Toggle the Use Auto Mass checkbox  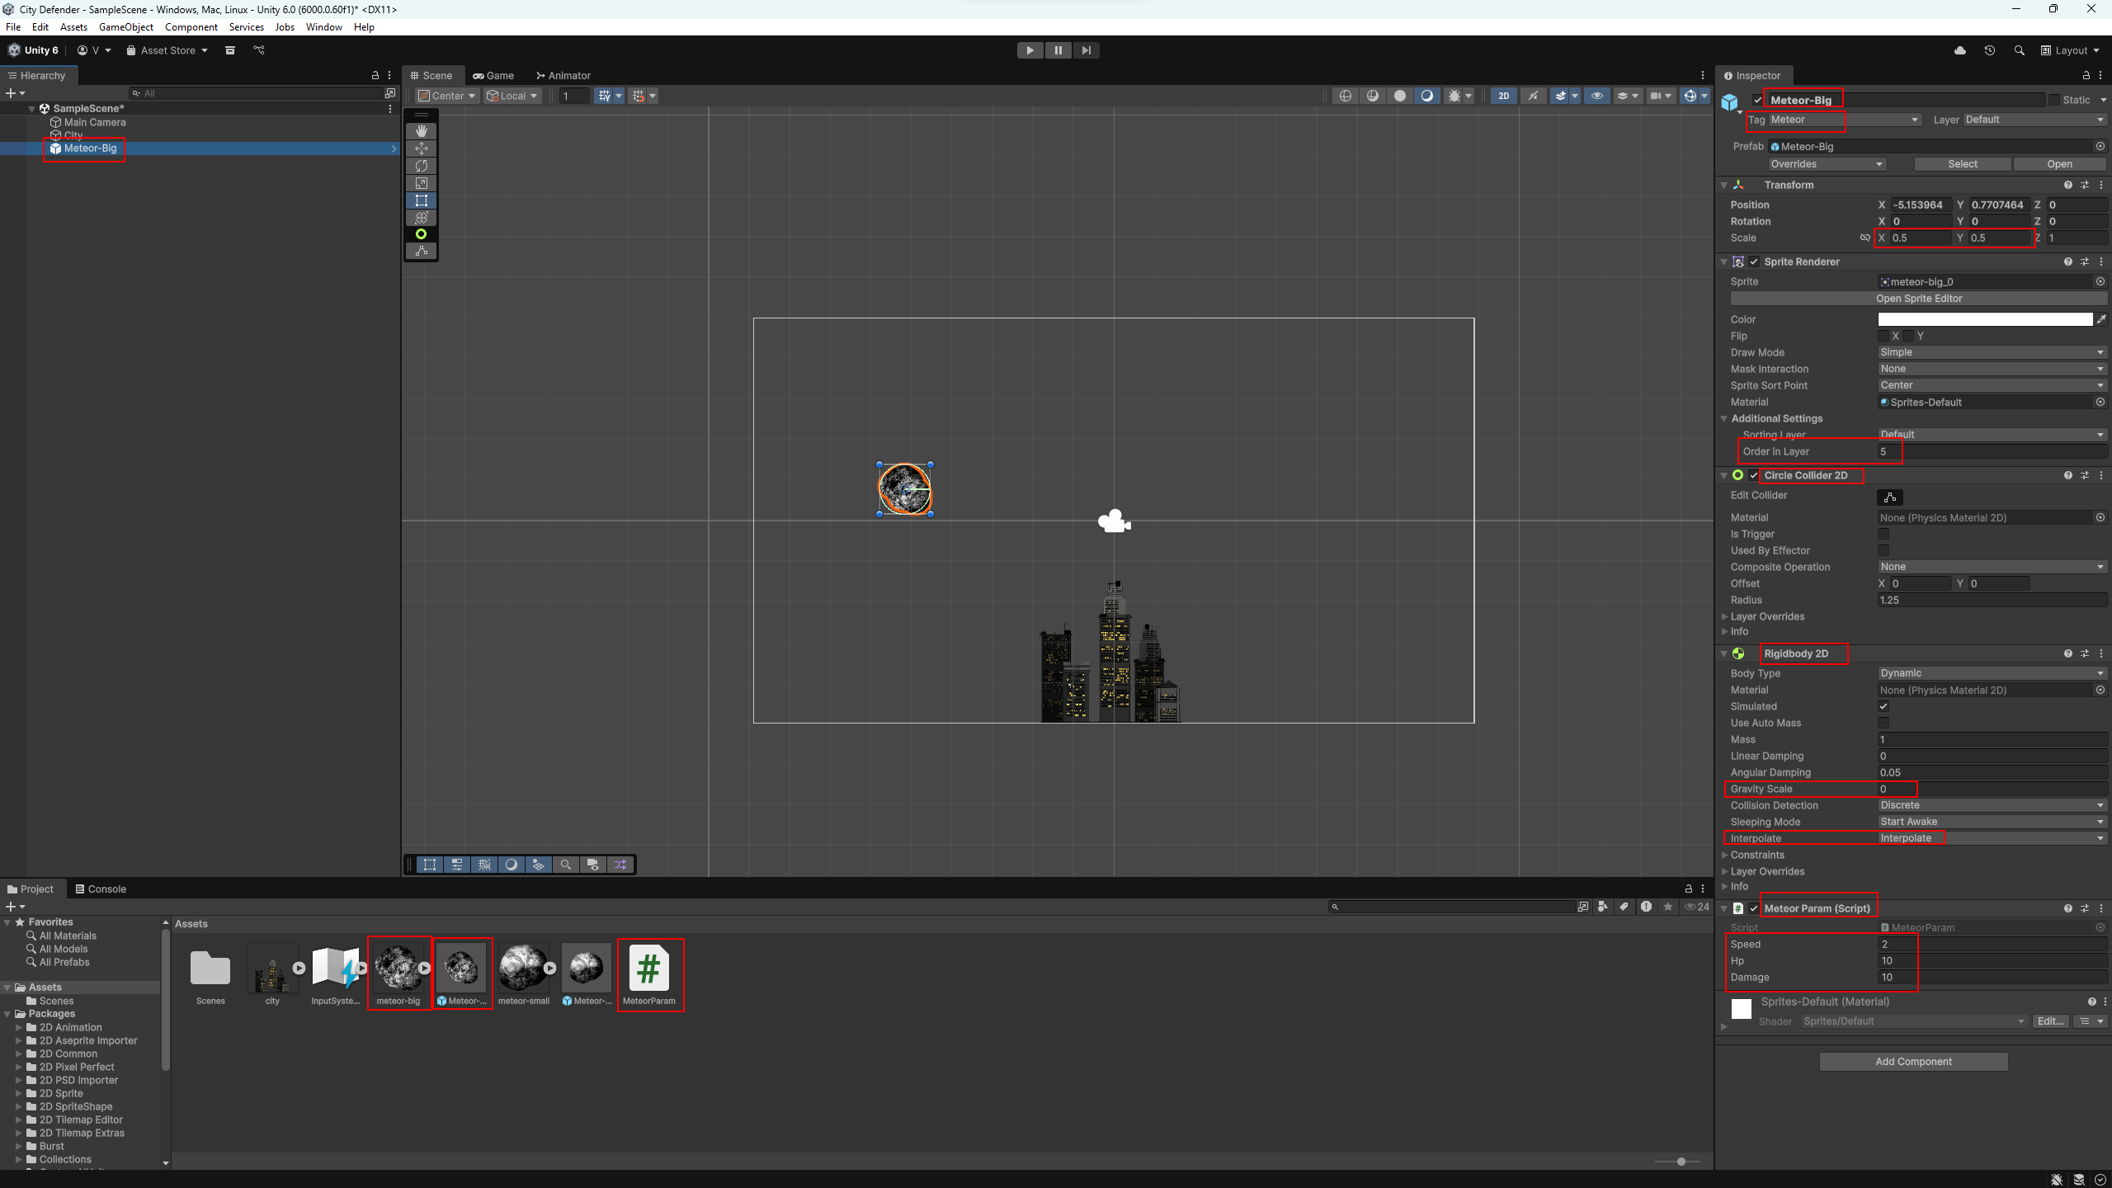(x=1883, y=723)
